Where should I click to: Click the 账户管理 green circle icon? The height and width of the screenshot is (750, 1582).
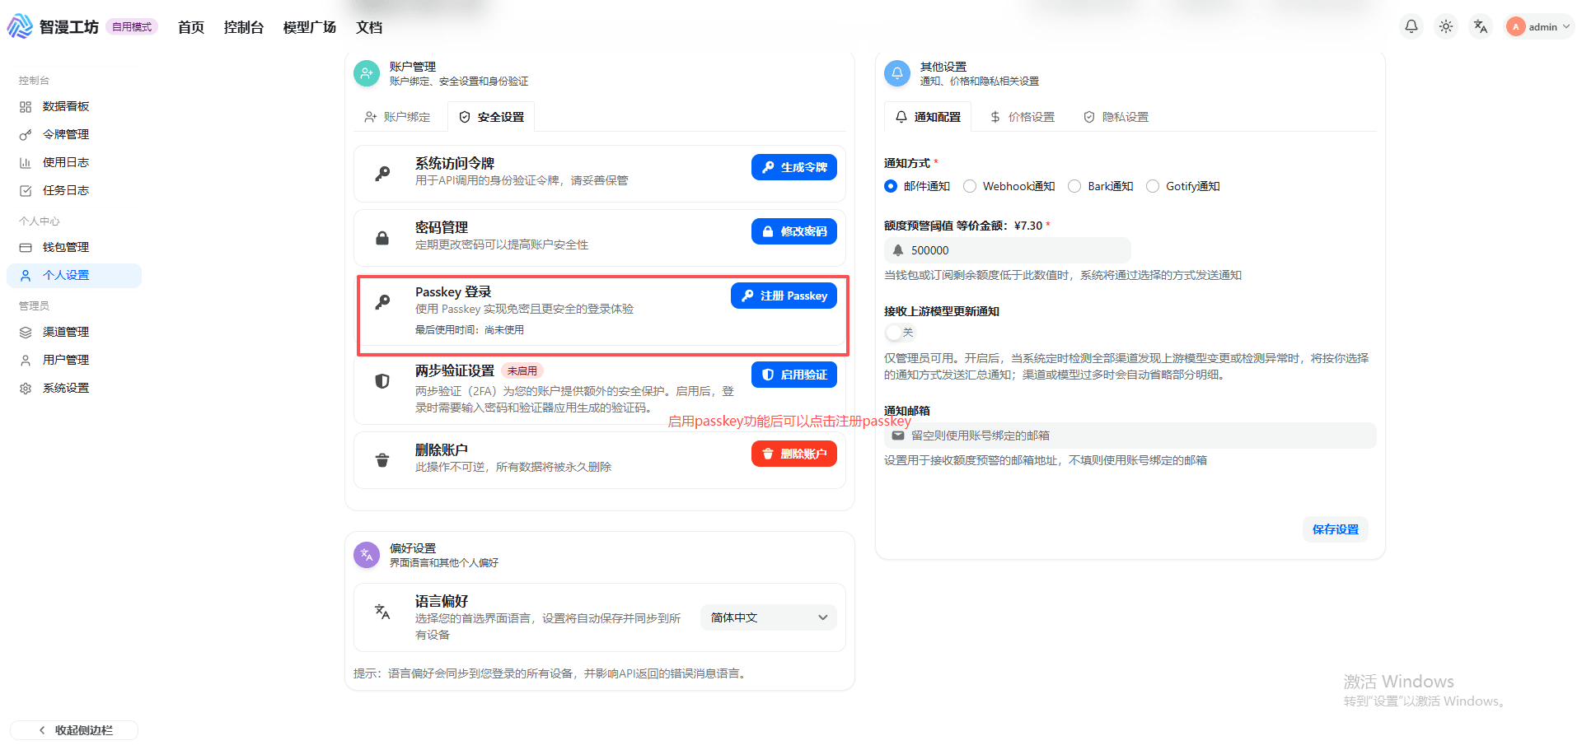(x=367, y=73)
